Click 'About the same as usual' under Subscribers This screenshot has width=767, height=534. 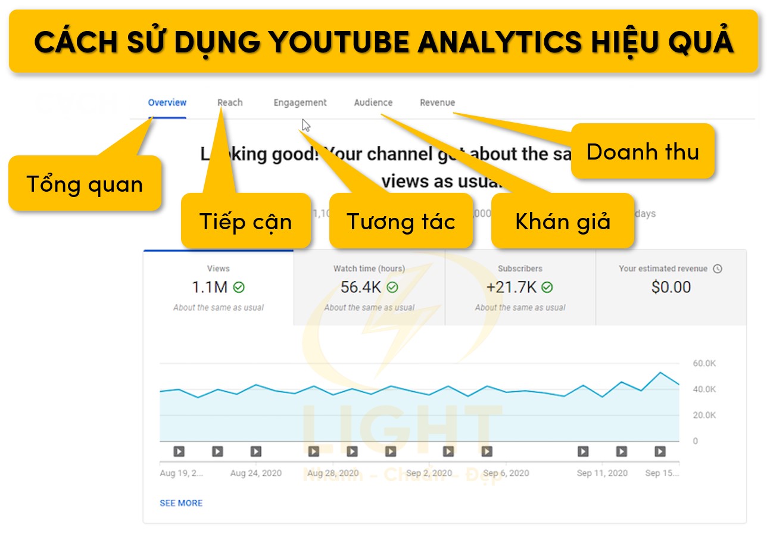coord(520,308)
